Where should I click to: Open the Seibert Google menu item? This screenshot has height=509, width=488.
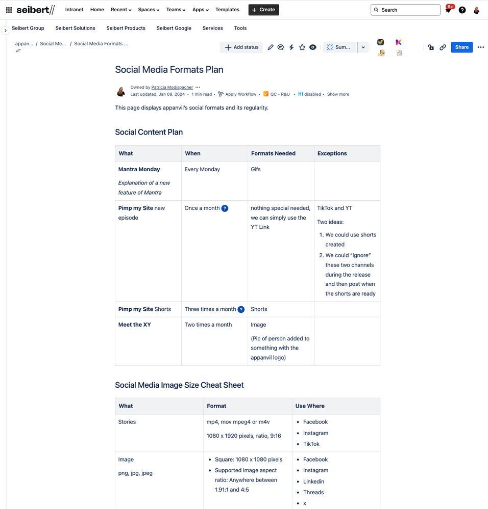coord(174,28)
